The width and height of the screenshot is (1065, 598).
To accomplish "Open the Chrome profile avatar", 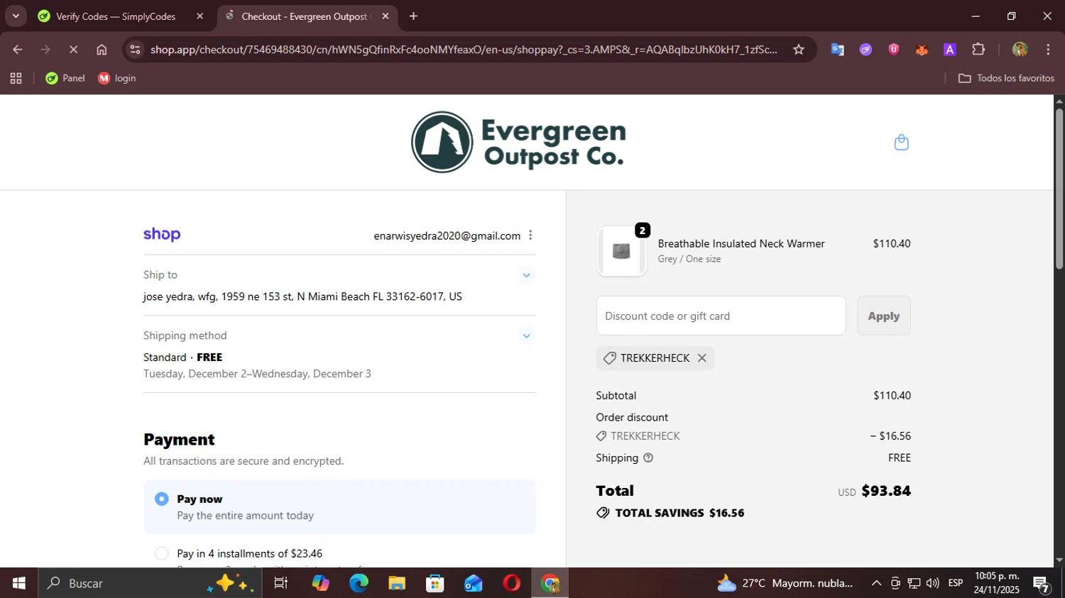I will (1020, 50).
